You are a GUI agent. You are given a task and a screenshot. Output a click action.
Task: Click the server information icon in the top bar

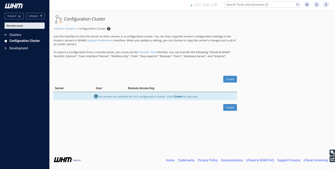click(x=307, y=5)
